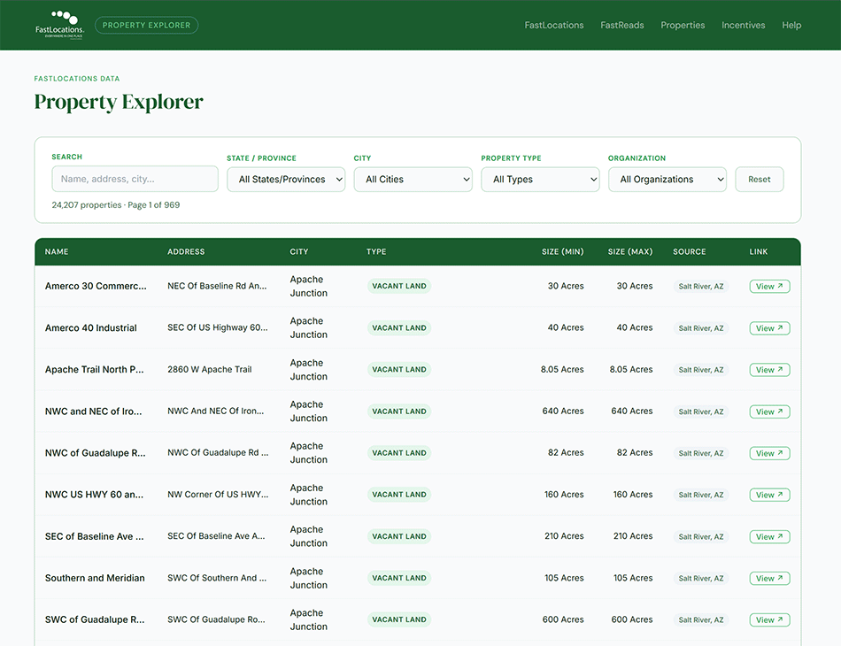Focus the Name, address, city search field
Image resolution: width=841 pixels, height=646 pixels.
click(x=135, y=179)
